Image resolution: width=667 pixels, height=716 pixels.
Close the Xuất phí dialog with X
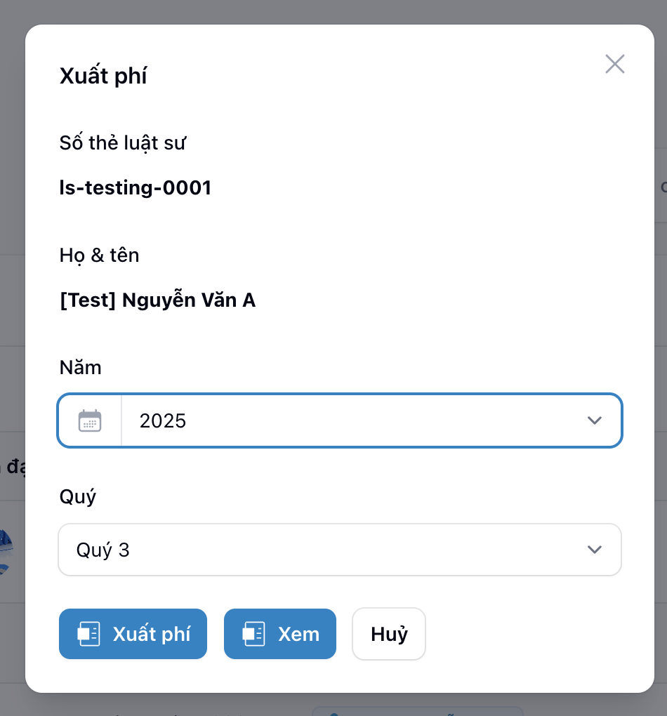point(614,65)
